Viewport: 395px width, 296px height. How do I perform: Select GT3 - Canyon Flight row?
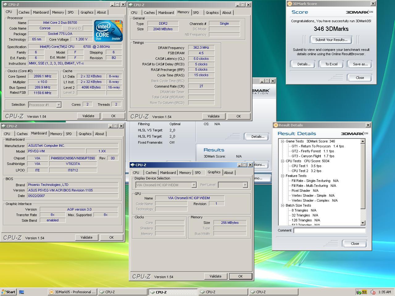coord(313,156)
